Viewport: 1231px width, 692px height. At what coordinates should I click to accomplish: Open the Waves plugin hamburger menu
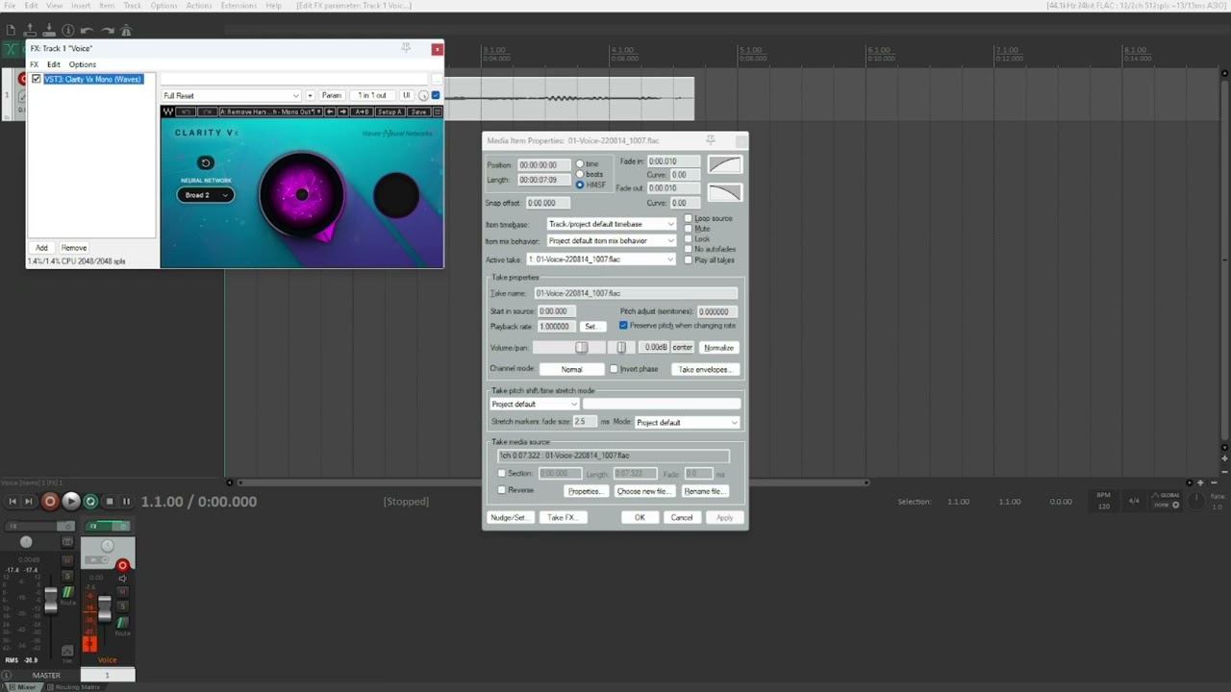click(438, 111)
